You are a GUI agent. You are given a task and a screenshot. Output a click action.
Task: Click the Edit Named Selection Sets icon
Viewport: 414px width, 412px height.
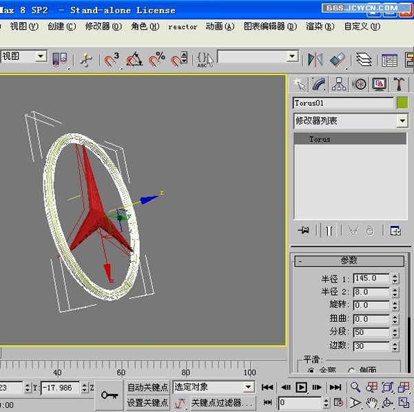pyautogui.click(x=205, y=60)
